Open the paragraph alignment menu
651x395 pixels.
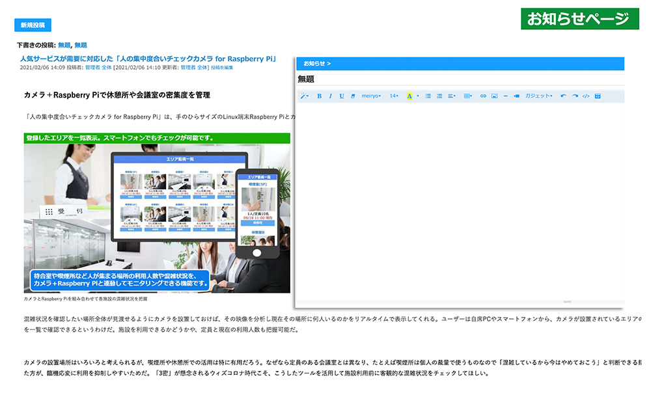tap(452, 96)
